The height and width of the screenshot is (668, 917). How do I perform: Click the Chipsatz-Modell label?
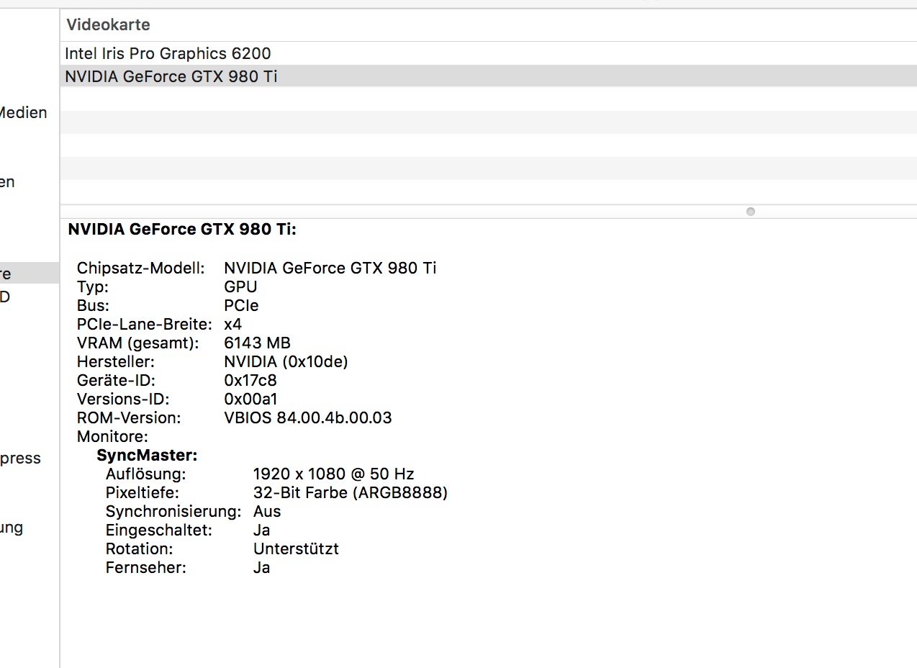click(x=141, y=268)
